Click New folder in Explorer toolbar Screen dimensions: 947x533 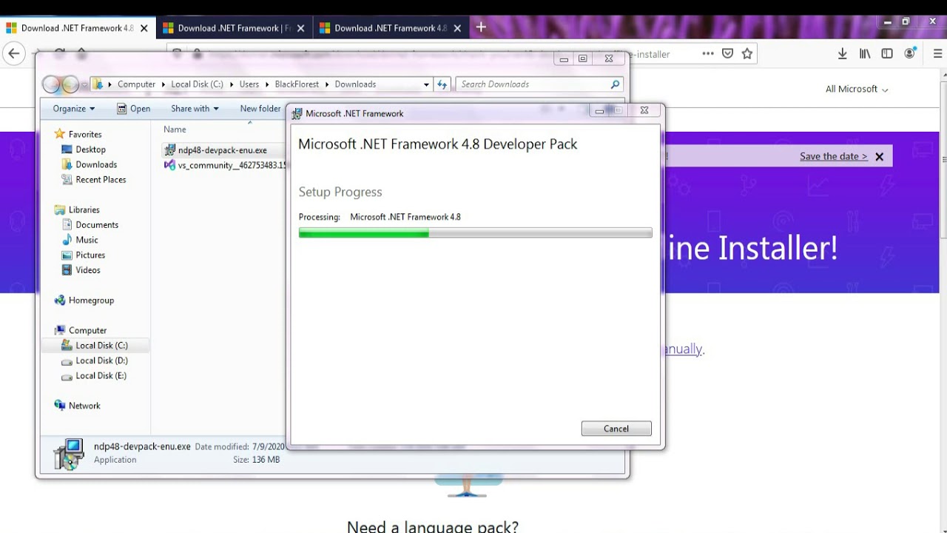[260, 109]
